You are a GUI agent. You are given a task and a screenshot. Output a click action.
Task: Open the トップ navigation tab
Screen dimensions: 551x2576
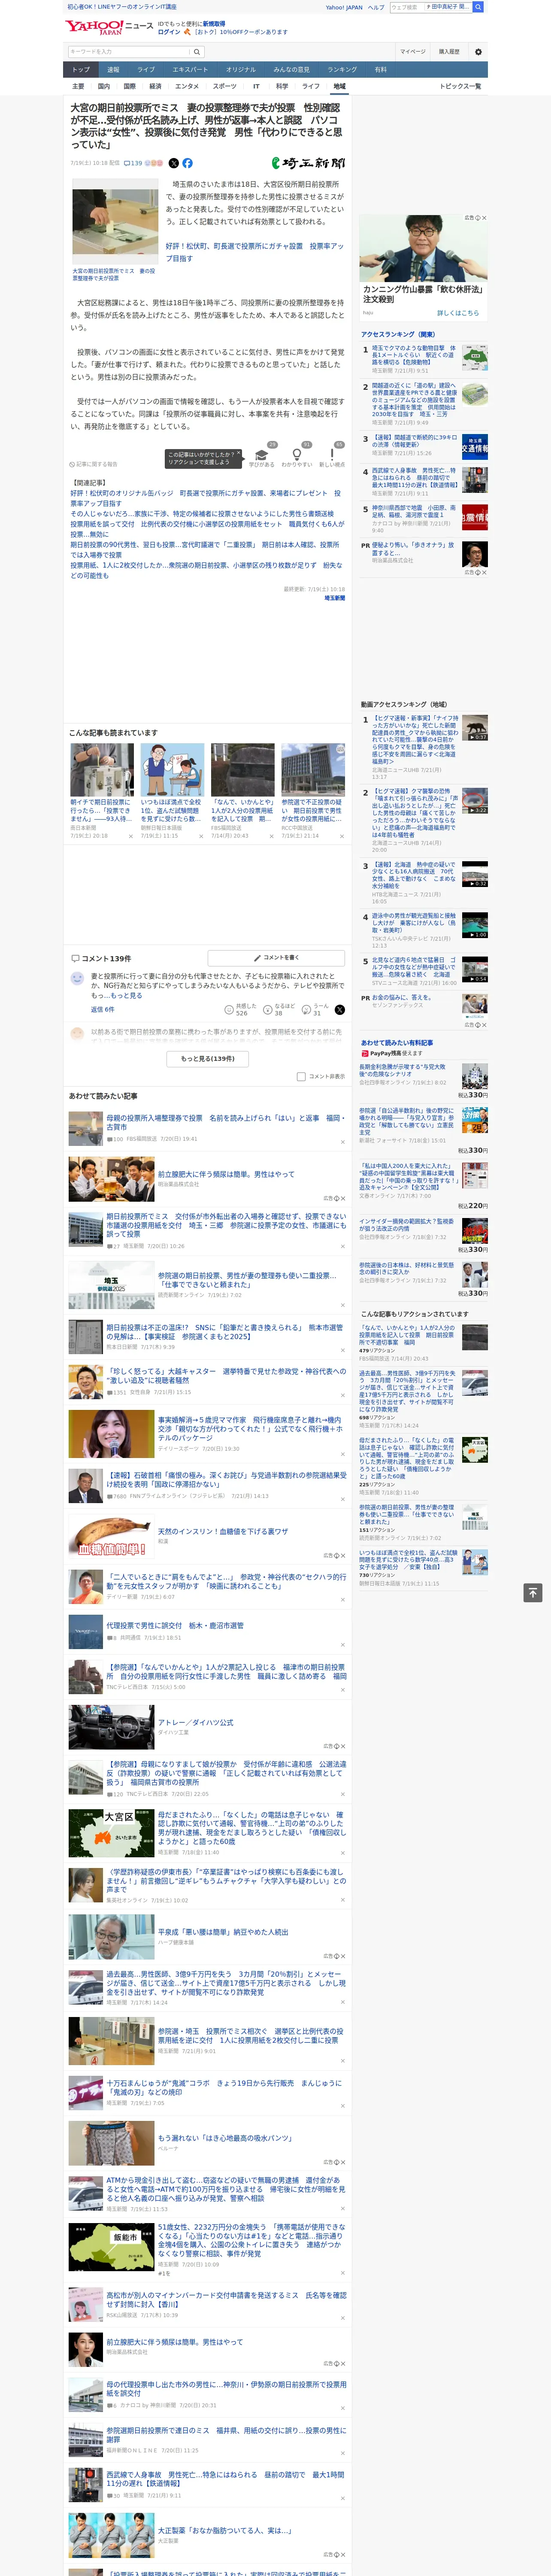tap(81, 70)
